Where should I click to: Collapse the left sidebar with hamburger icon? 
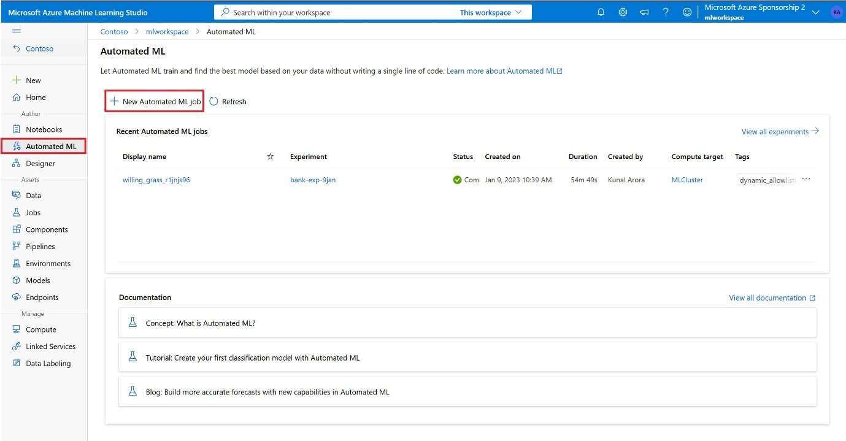[17, 31]
